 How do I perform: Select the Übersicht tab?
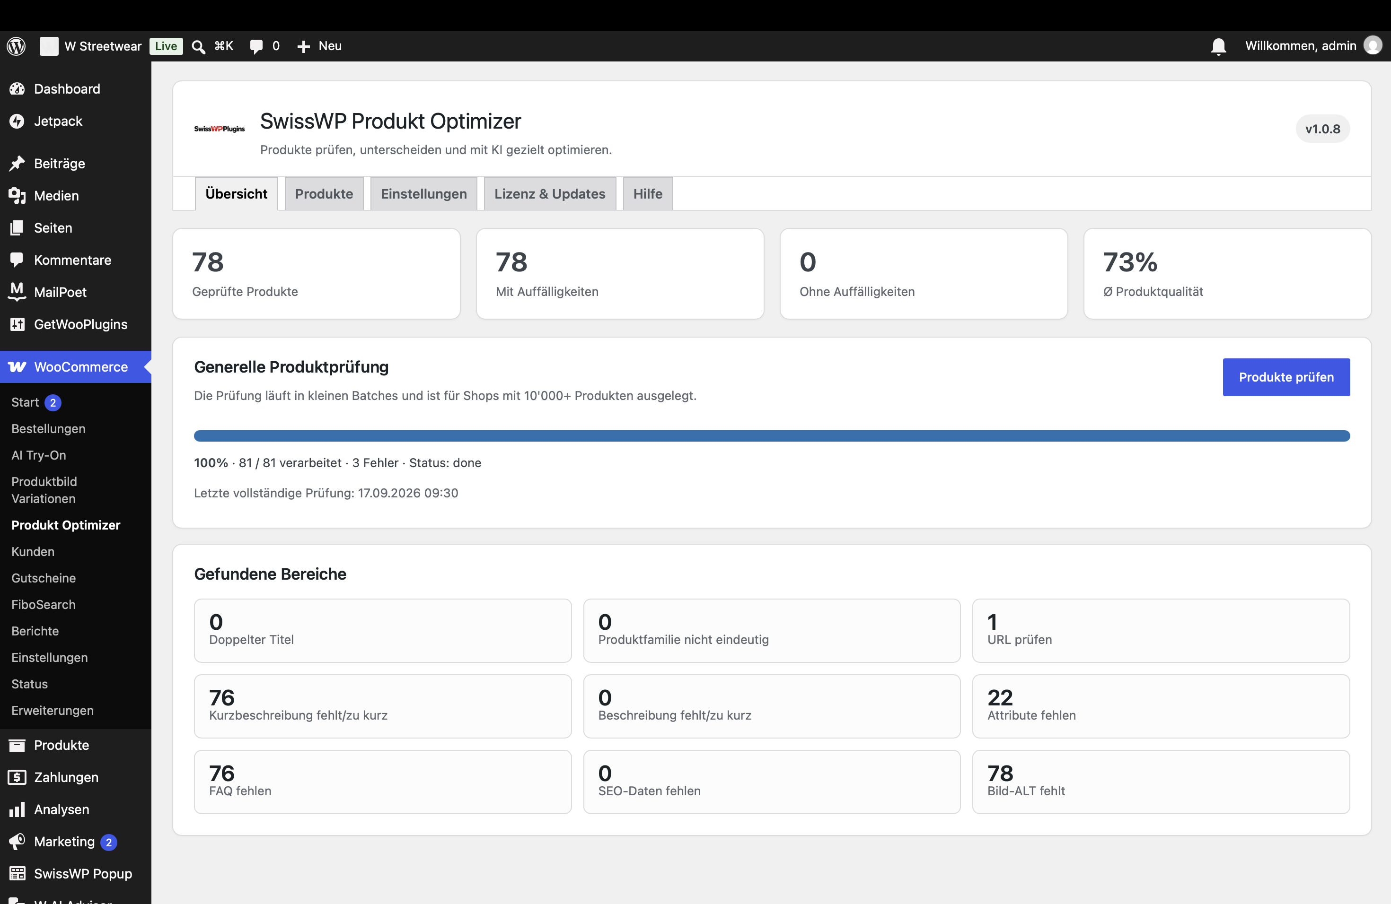(x=236, y=194)
